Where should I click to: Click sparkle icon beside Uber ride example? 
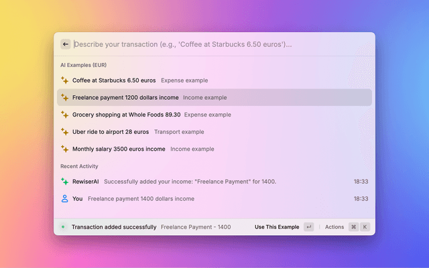[x=65, y=132]
